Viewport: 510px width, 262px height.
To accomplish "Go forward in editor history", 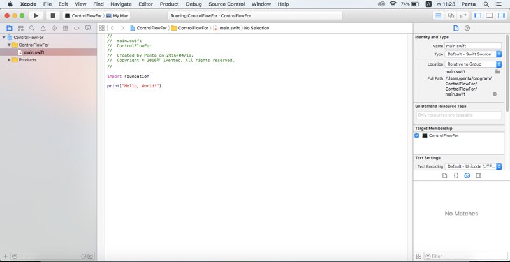I will click(122, 28).
